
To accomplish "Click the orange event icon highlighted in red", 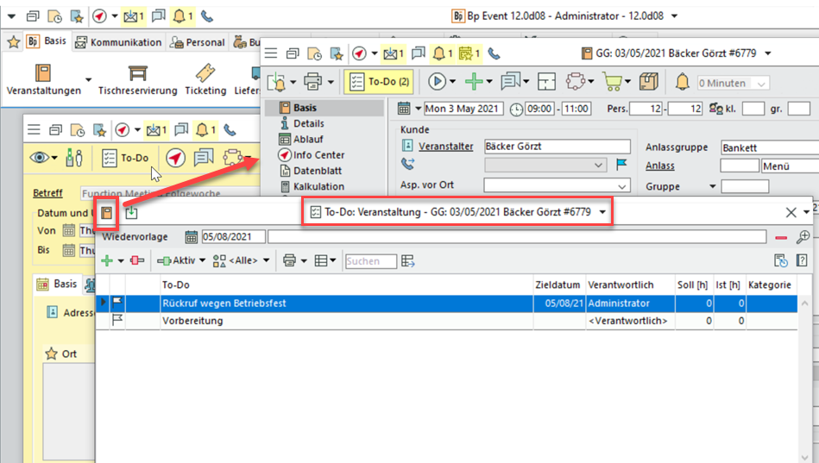I will tap(107, 212).
